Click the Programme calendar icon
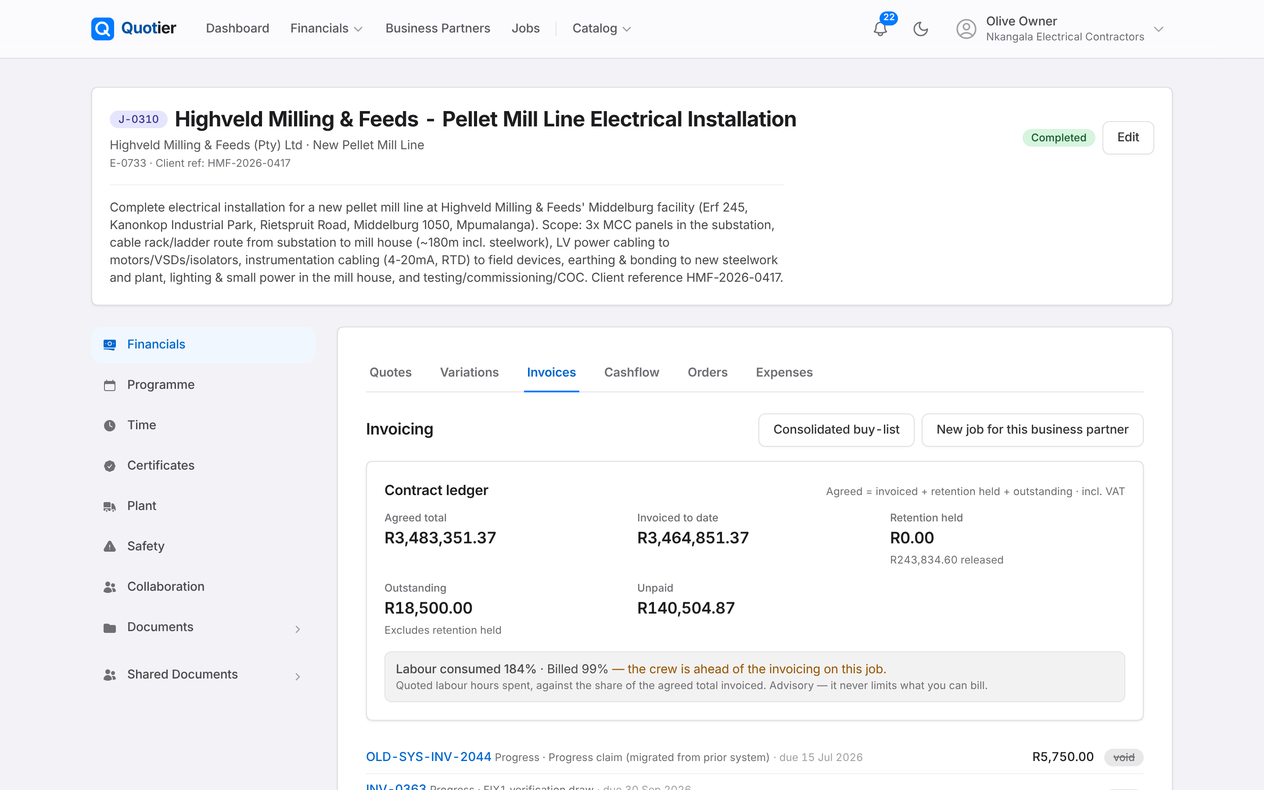Screen dimensions: 1264x790 pos(110,385)
